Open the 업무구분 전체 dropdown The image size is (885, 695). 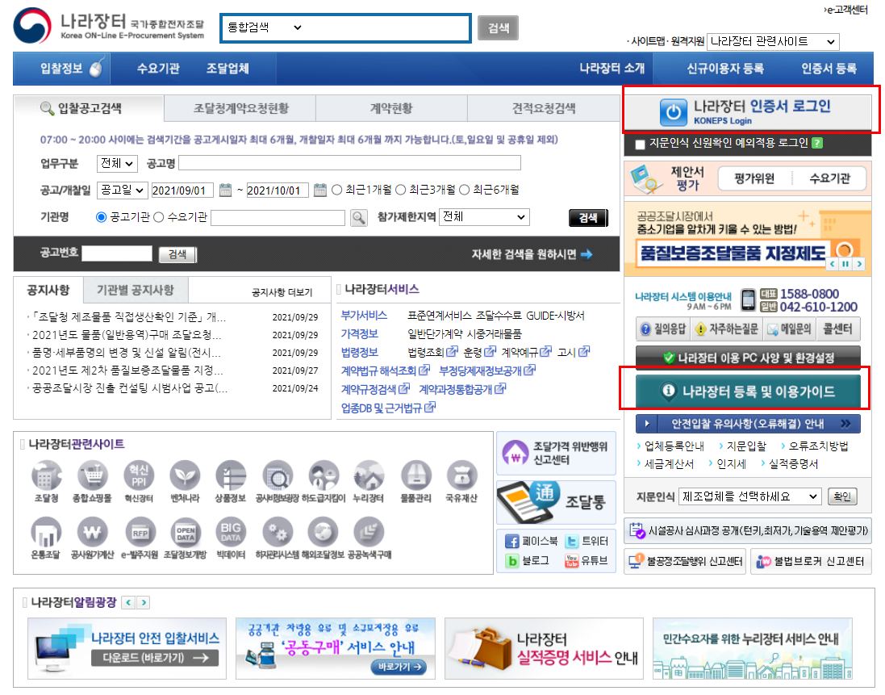click(118, 164)
